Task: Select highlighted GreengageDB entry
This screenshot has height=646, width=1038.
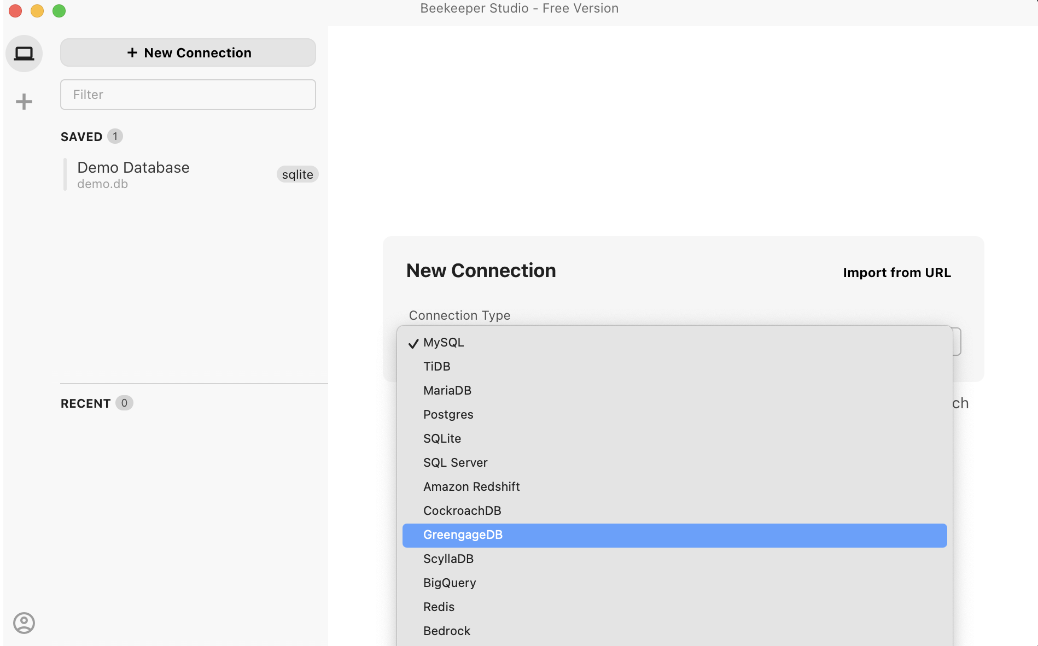Action: 675,535
